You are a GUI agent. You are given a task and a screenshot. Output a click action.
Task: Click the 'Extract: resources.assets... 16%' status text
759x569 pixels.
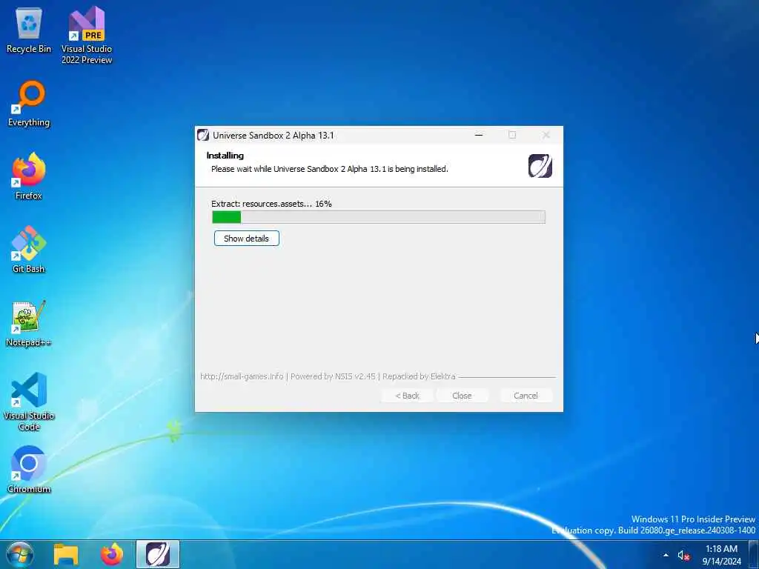(271, 204)
